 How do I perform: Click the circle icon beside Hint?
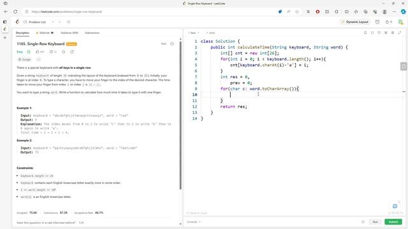point(172,44)
